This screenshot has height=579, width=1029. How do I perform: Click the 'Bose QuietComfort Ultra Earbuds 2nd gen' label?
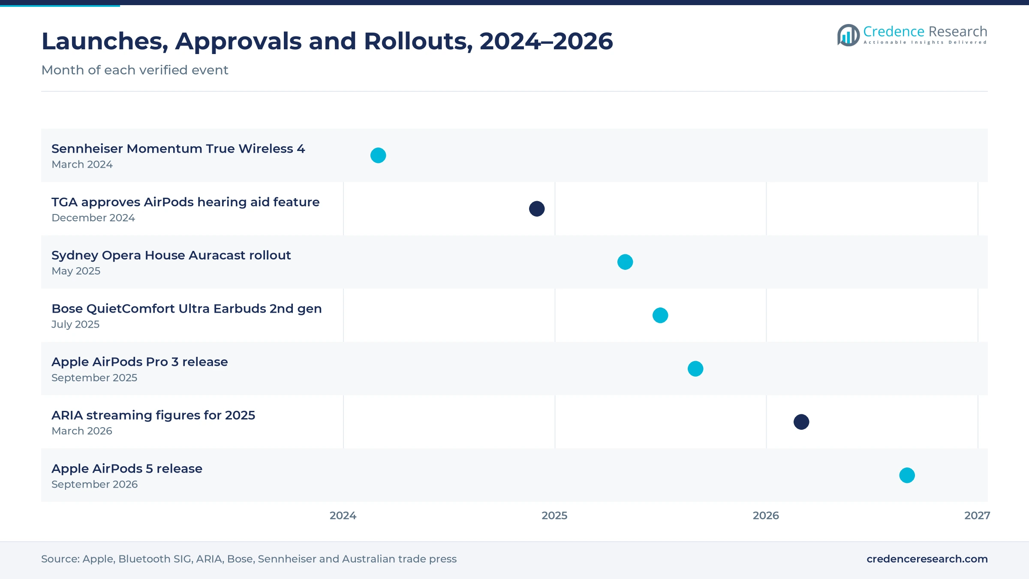187,309
